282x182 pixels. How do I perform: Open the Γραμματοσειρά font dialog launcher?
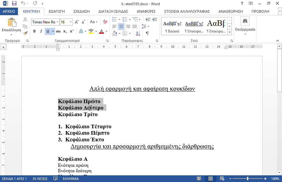pos(107,41)
